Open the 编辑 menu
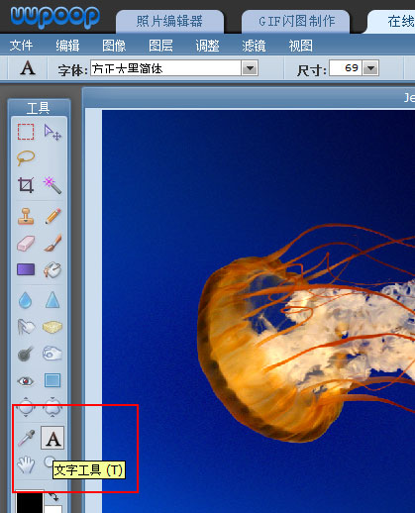Screen dimensions: 415x513 67,46
